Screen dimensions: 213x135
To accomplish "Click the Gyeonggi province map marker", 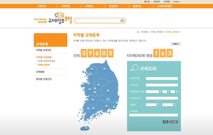I will coord(92,69).
